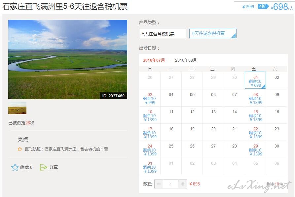Viewport: 295px width, 197px height.
Task: Select departure date July 01 priced ¥698
Action: 255,80
